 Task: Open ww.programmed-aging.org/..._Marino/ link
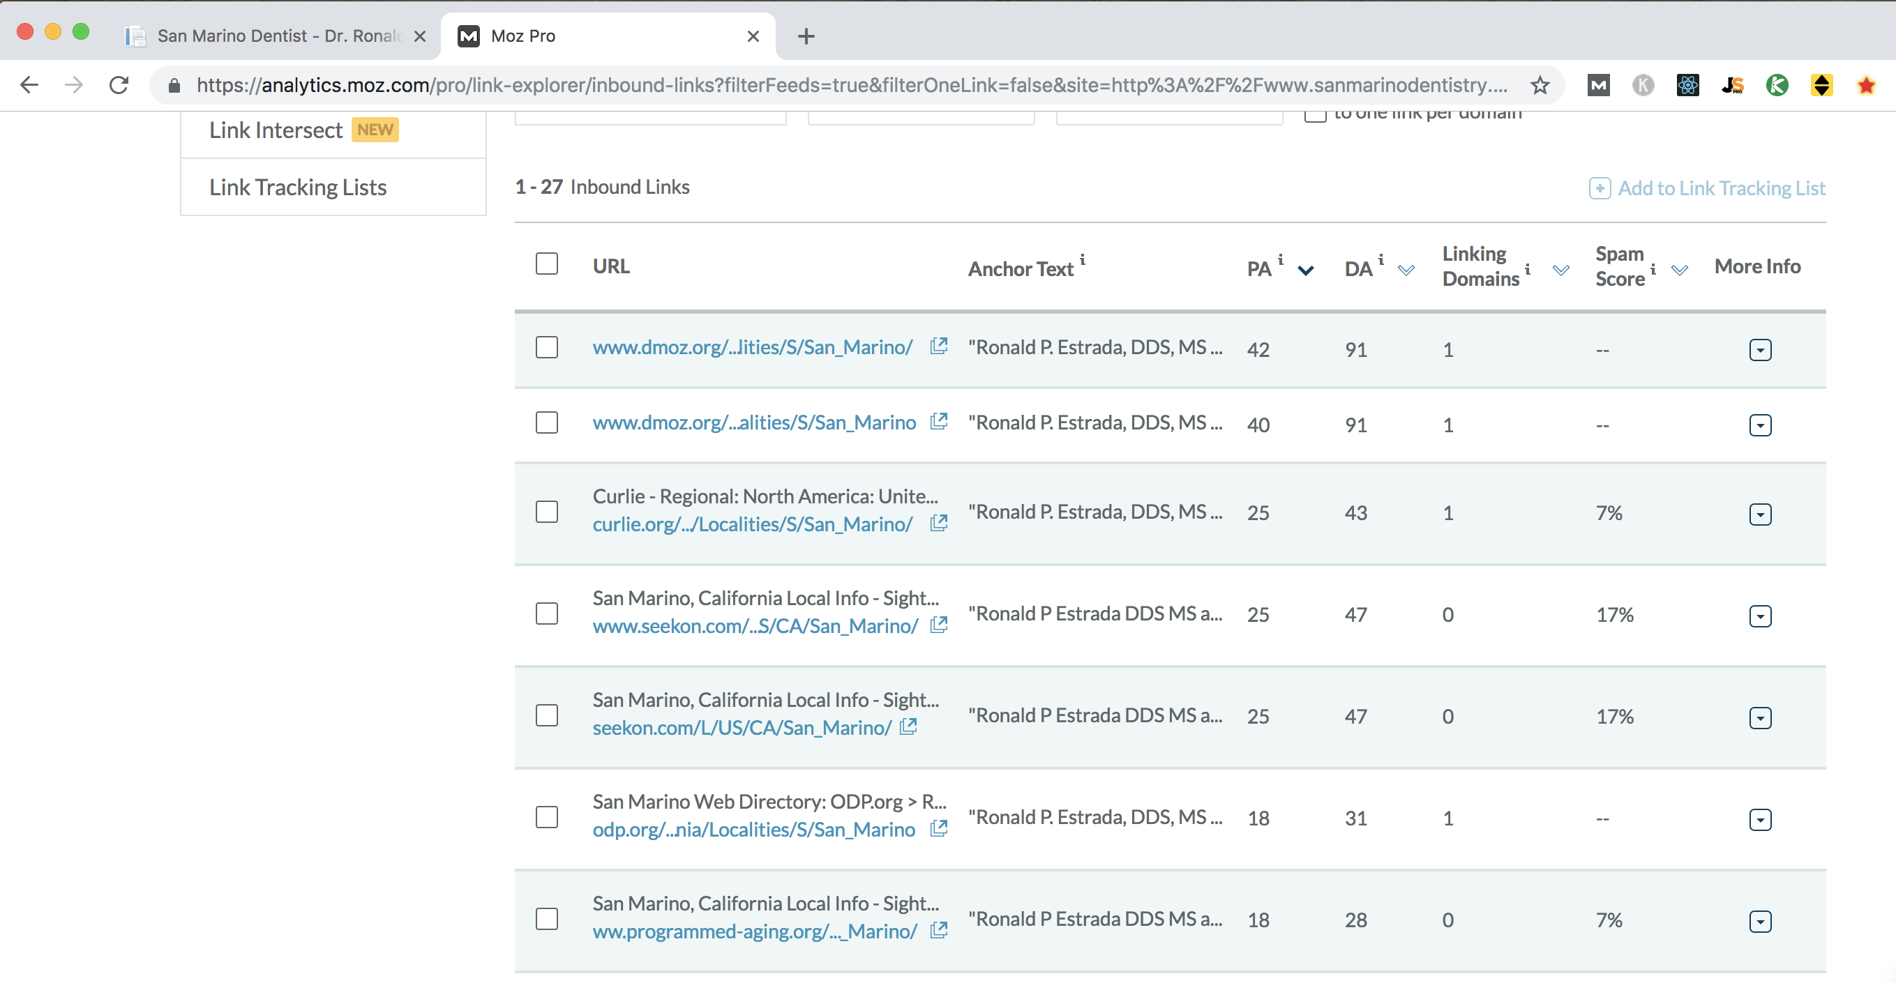coord(755,931)
